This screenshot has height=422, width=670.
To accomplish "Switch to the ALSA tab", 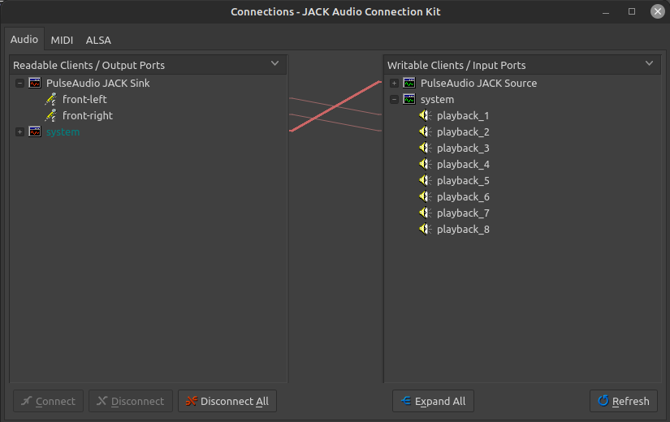I will click(x=98, y=40).
